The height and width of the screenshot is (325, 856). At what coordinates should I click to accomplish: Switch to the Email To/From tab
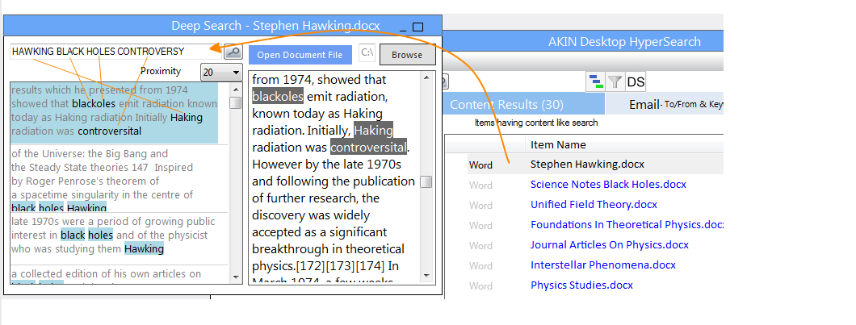coord(665,104)
